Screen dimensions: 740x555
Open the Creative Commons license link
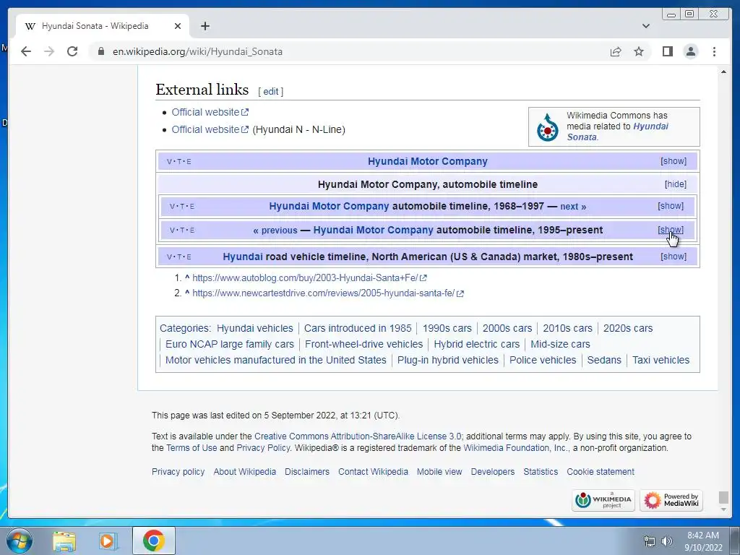pyautogui.click(x=358, y=436)
